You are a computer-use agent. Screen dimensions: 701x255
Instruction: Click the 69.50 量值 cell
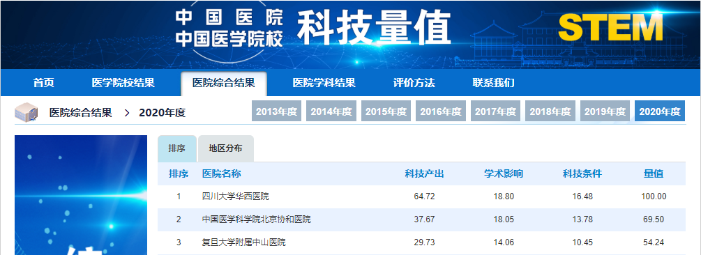[x=654, y=219]
